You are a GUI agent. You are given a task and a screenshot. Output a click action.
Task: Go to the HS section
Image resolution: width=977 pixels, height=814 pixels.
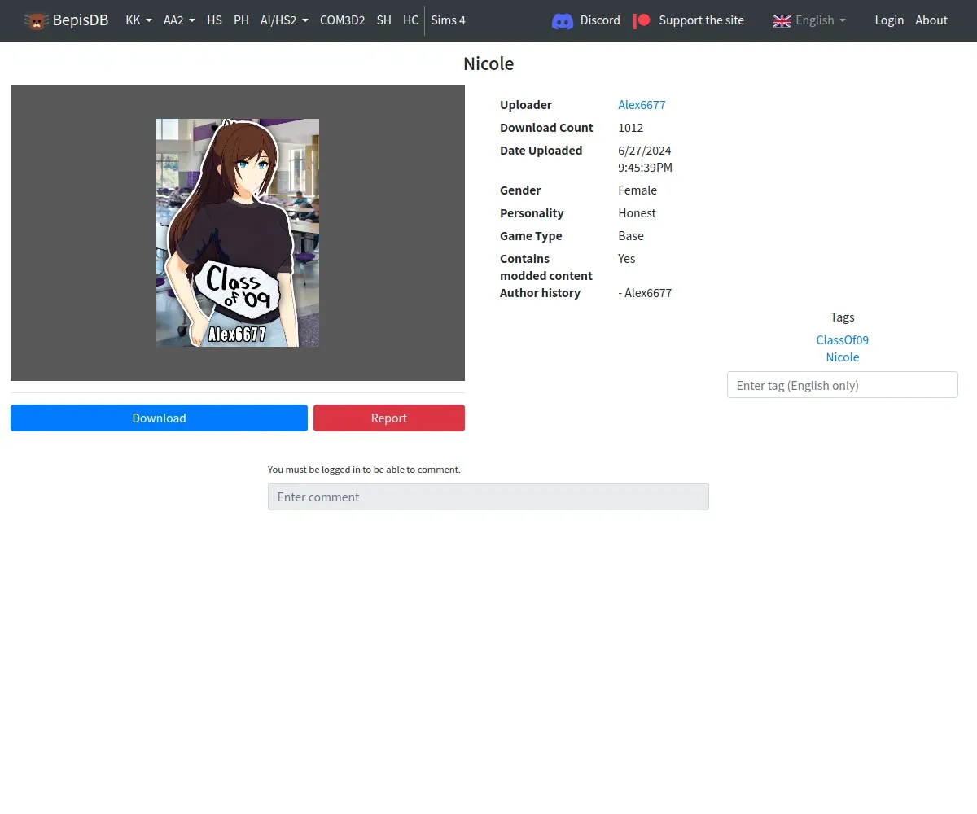click(214, 20)
